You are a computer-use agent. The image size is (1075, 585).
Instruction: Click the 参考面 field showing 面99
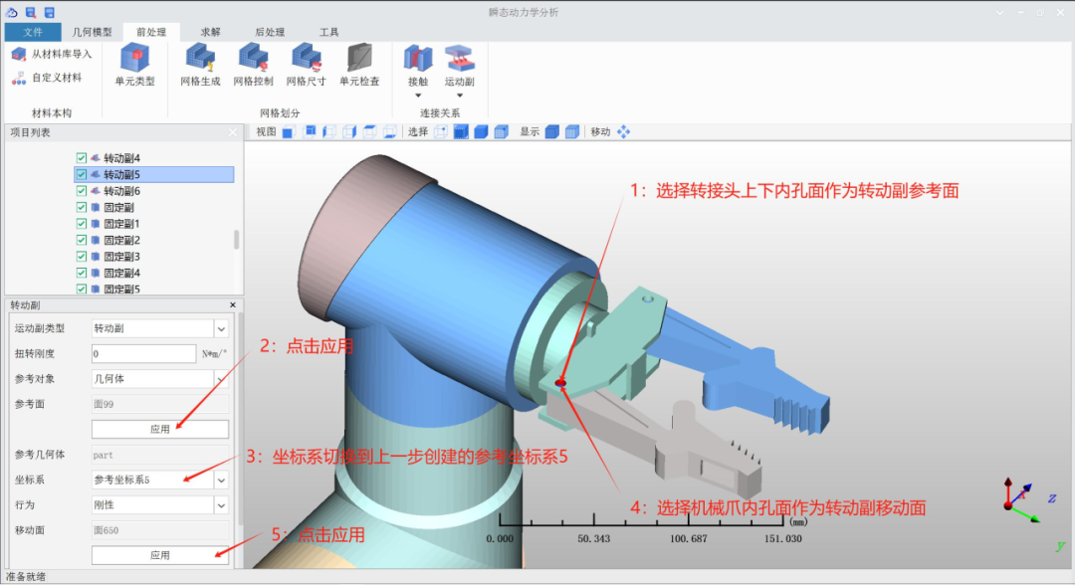(x=159, y=404)
